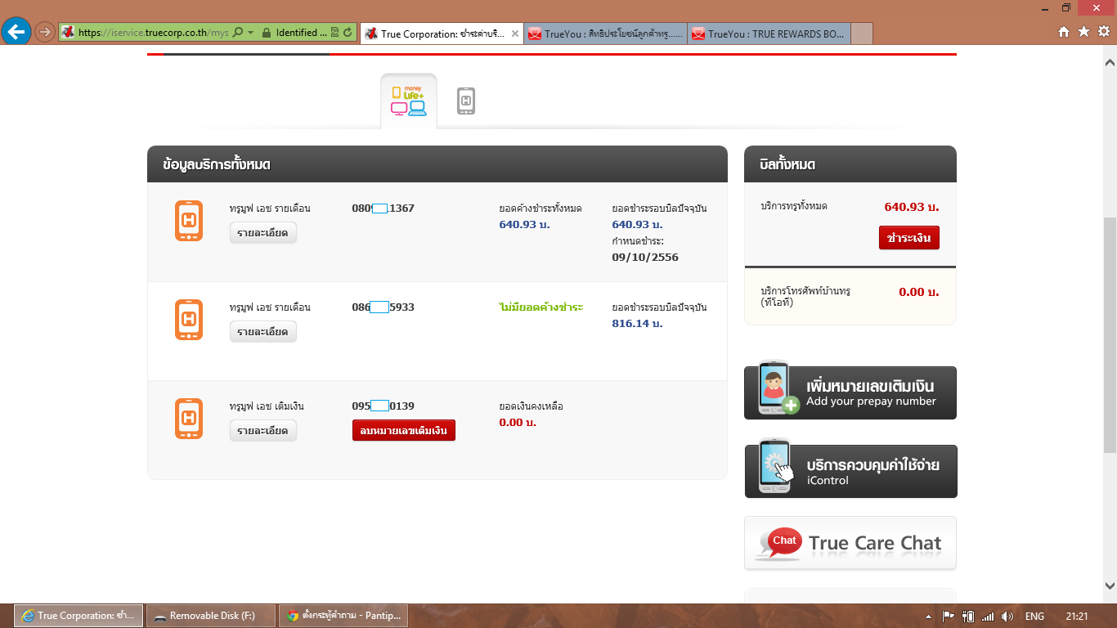Click the 0.00 บ. amount for บริการโทรศัพท์บ้านทรู
1117x628 pixels.
(x=918, y=292)
